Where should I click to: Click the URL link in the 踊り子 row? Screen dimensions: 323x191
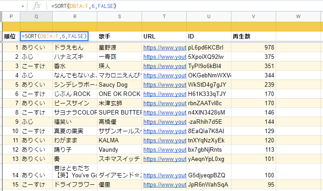coord(164,149)
